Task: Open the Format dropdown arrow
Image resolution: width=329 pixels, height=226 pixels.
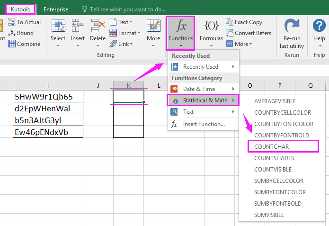Action: 139,33
